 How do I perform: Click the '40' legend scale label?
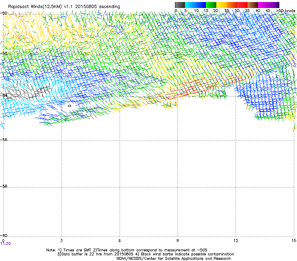258,11
